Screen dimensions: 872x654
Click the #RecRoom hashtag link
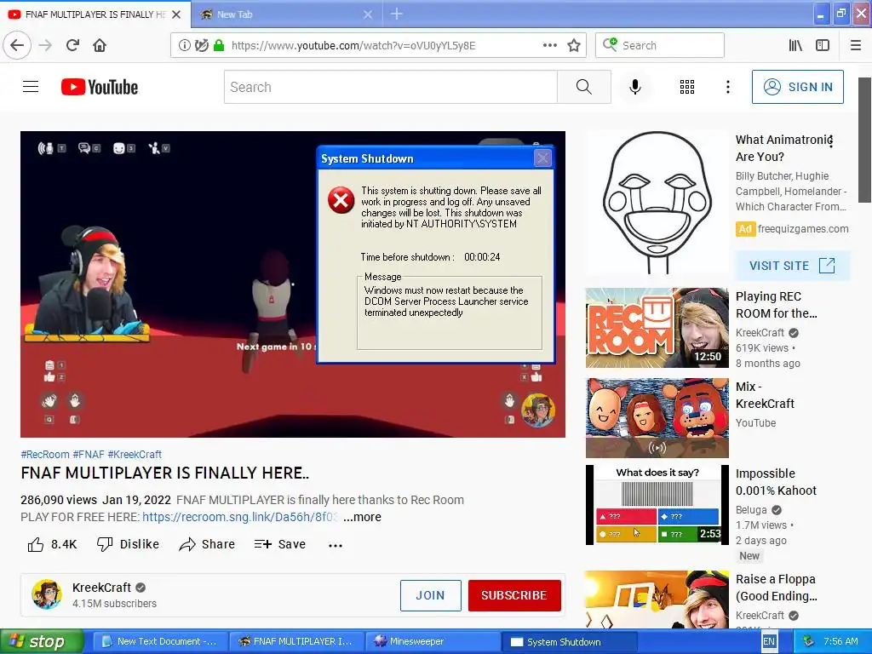point(45,455)
